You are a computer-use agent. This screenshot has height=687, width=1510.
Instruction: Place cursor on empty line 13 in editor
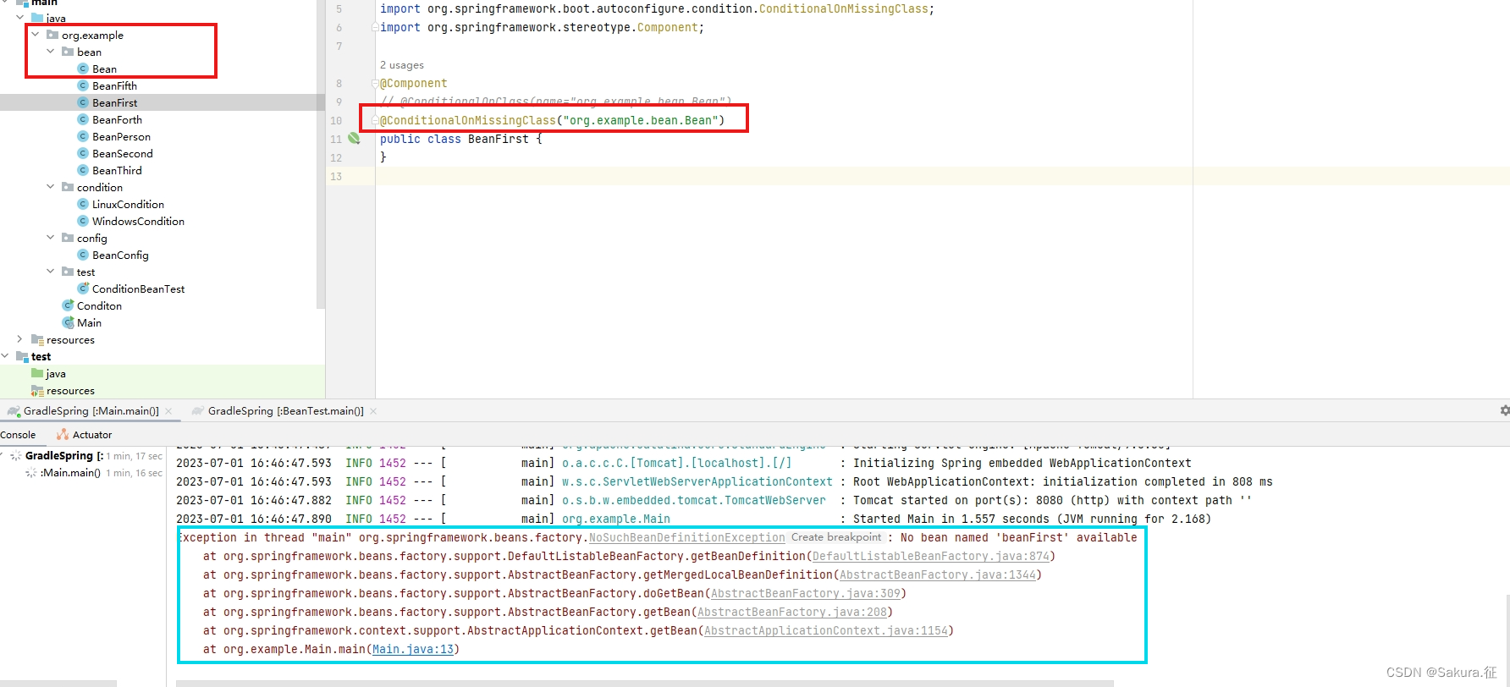click(x=943, y=176)
